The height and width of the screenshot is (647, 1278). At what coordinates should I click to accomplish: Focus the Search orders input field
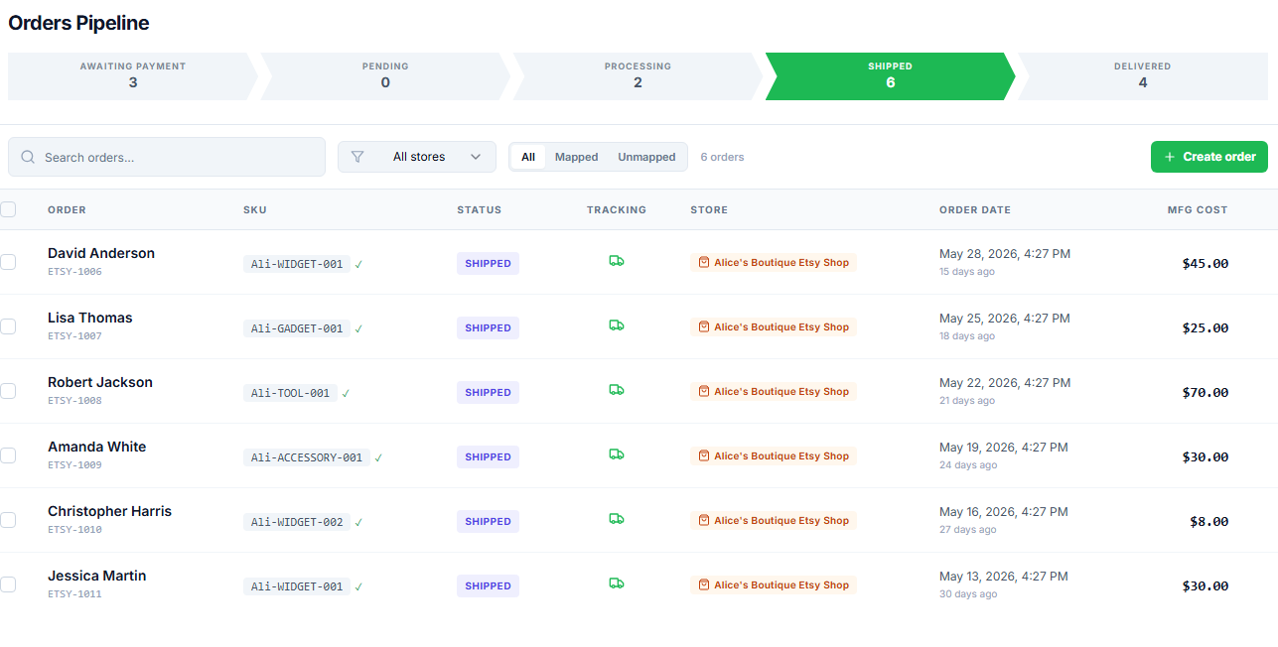[167, 157]
